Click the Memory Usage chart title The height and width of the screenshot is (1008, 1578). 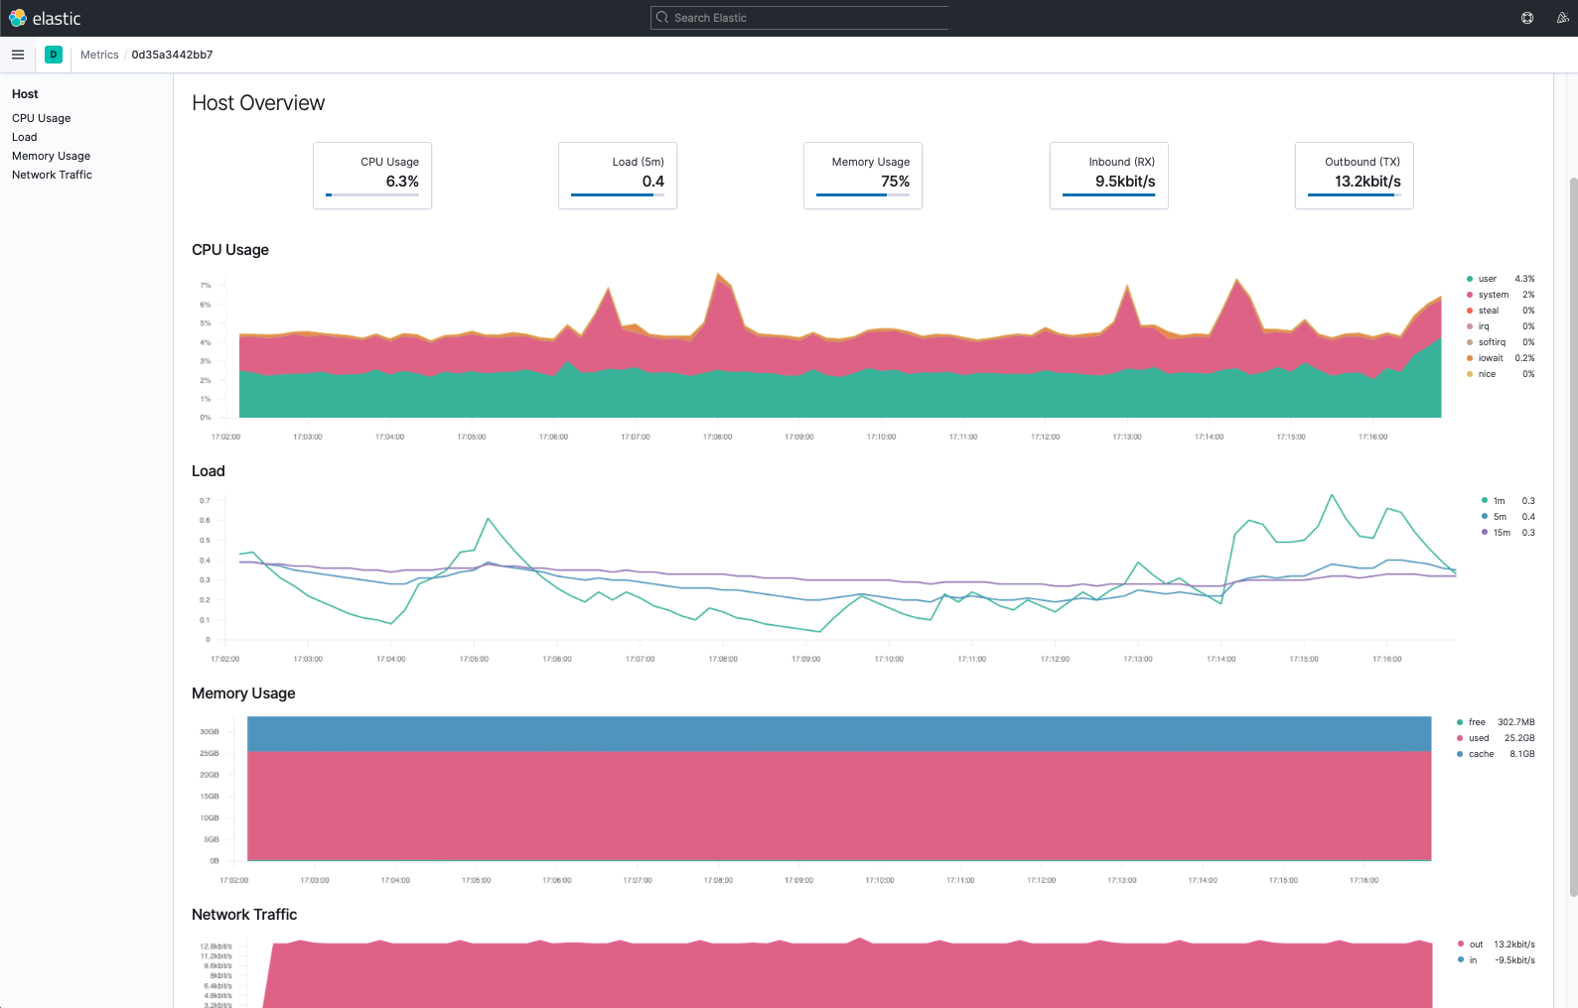click(x=243, y=693)
